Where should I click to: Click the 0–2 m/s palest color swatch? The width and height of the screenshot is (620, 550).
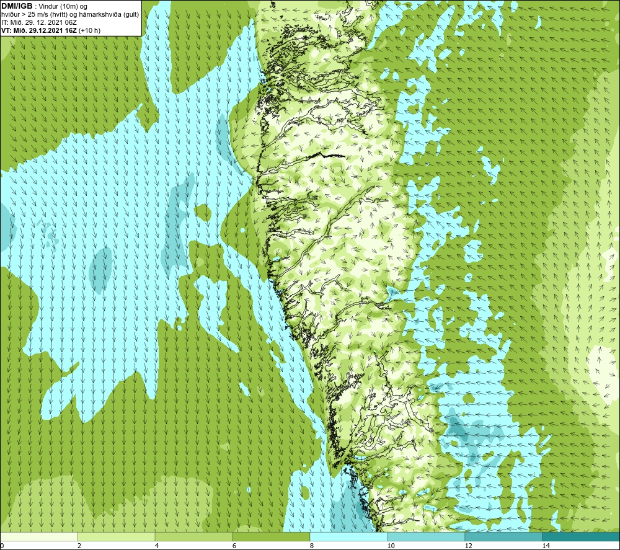(38, 536)
